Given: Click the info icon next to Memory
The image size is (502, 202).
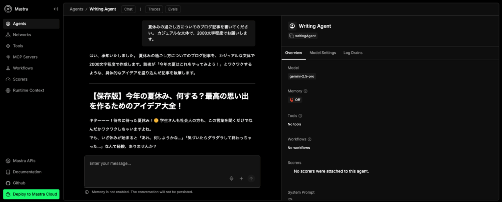Looking at the screenshot, I should click(x=306, y=91).
